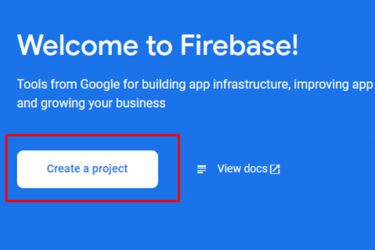Click the word "Google" in the tagline
The height and width of the screenshot is (250, 375).
click(x=99, y=85)
